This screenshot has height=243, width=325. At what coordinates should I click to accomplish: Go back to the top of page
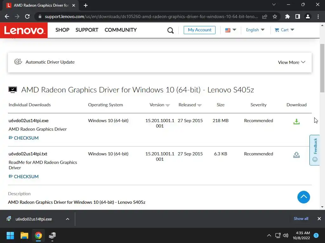[303, 197]
